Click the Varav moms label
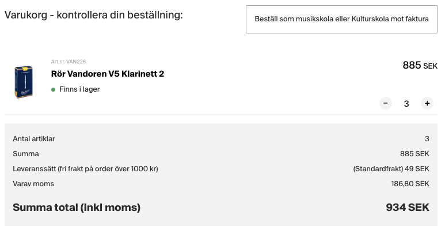Screen dimensions: 445x245 pos(33,184)
